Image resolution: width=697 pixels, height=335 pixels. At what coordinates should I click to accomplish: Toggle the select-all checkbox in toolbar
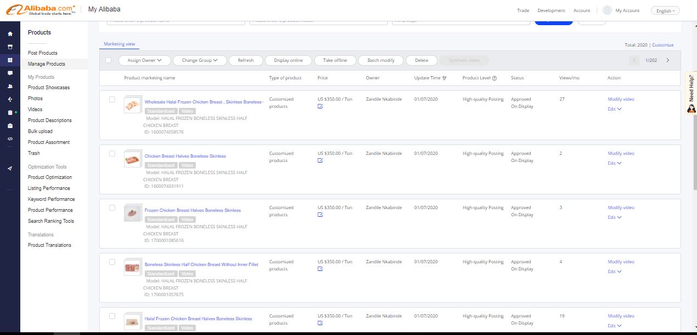tap(109, 60)
